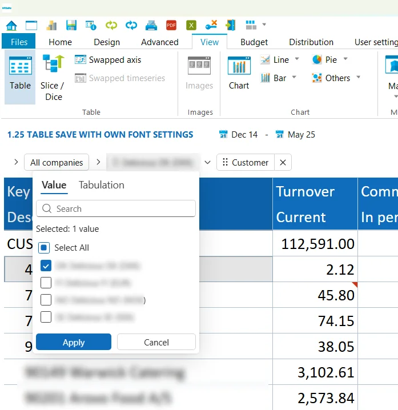Switch to the Home ribbon tab
Image resolution: width=398 pixels, height=410 pixels.
tap(61, 42)
